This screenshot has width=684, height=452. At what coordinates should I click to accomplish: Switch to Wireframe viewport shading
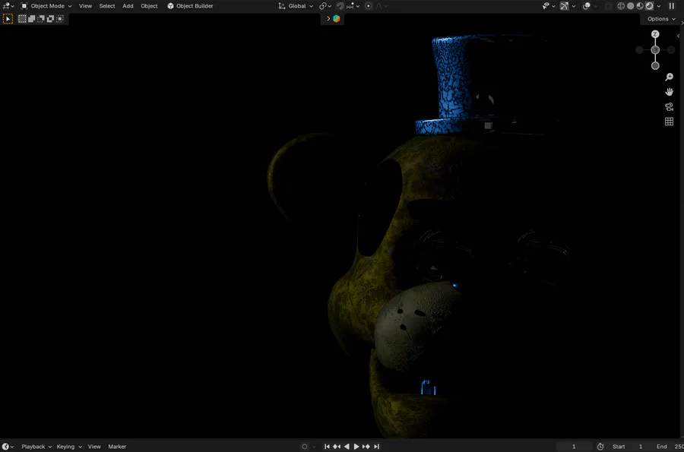[x=621, y=5]
